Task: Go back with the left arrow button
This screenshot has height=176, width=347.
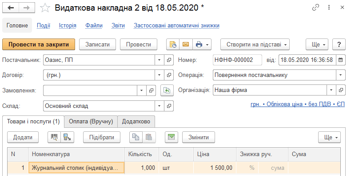Action: [11, 8]
